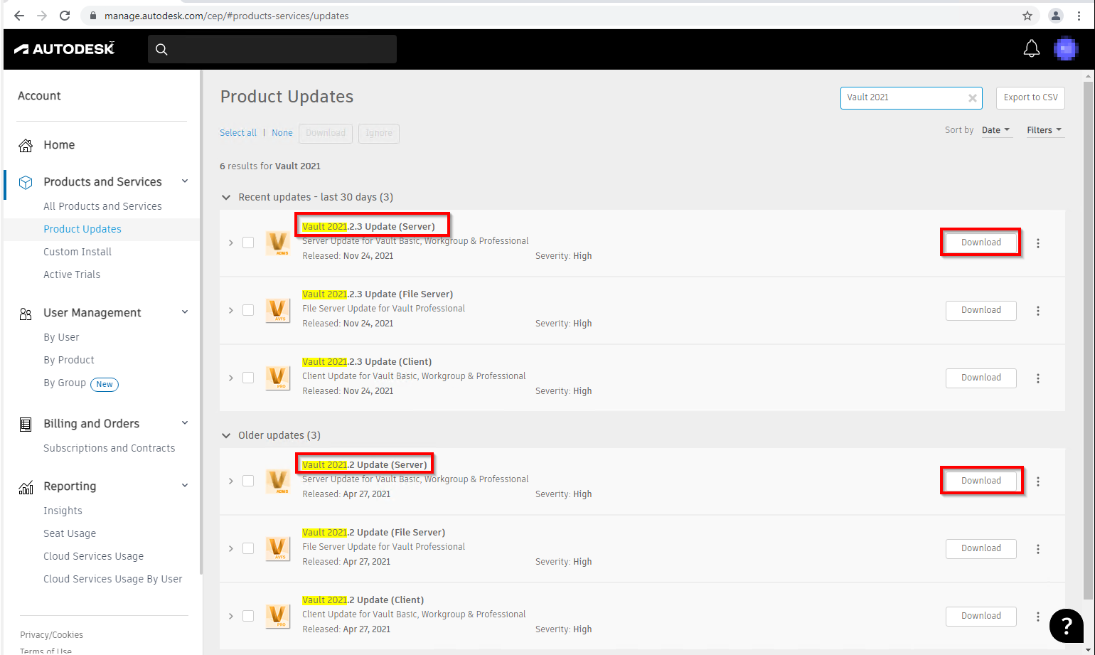Clear the Vault 2021 search filter

972,98
